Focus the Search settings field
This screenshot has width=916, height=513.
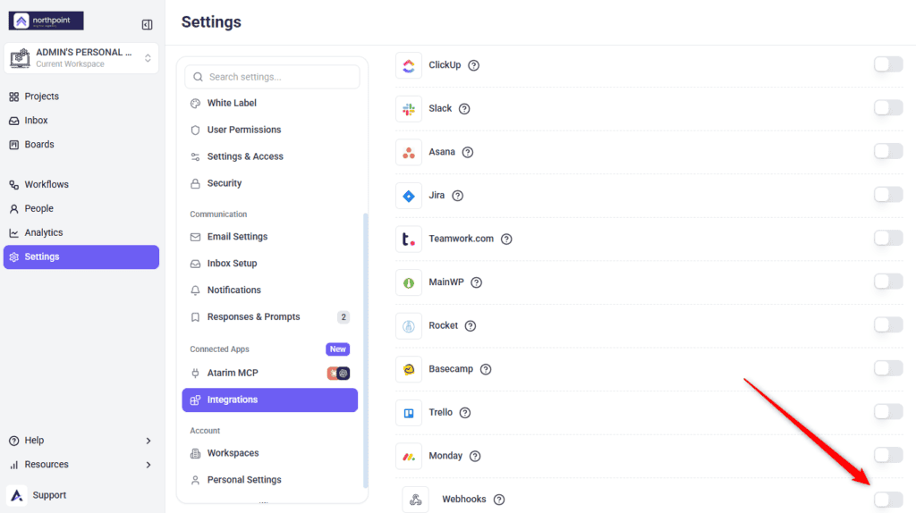click(272, 77)
